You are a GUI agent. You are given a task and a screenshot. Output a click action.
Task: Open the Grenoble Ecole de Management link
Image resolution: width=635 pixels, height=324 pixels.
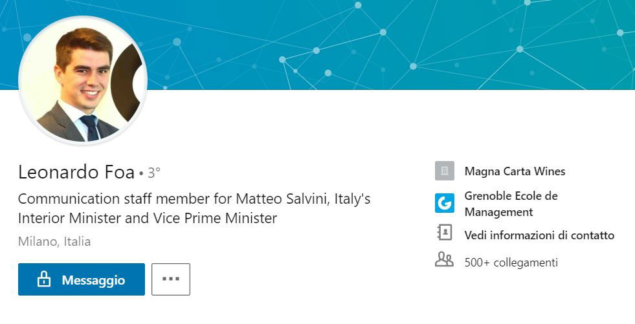(x=511, y=204)
